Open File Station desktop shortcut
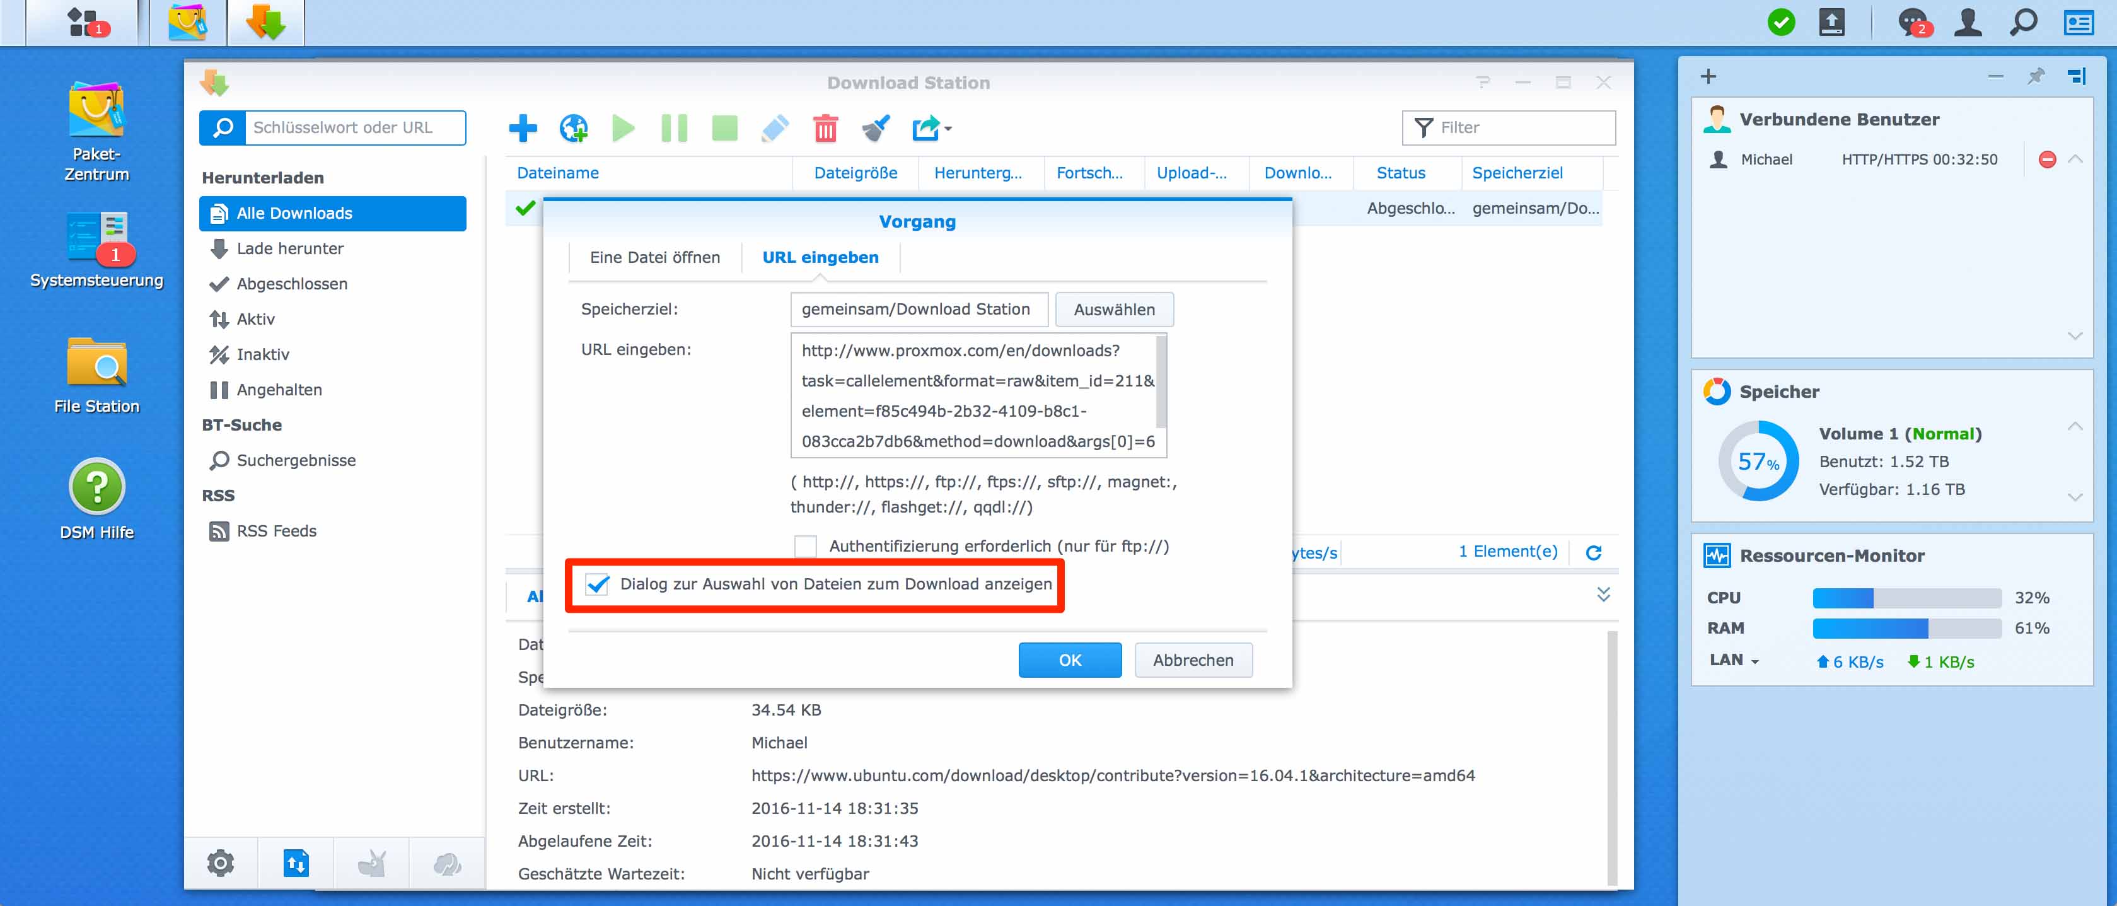 (96, 375)
